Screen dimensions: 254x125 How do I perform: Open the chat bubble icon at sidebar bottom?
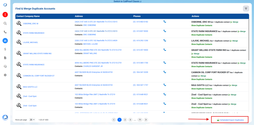click(x=5, y=117)
